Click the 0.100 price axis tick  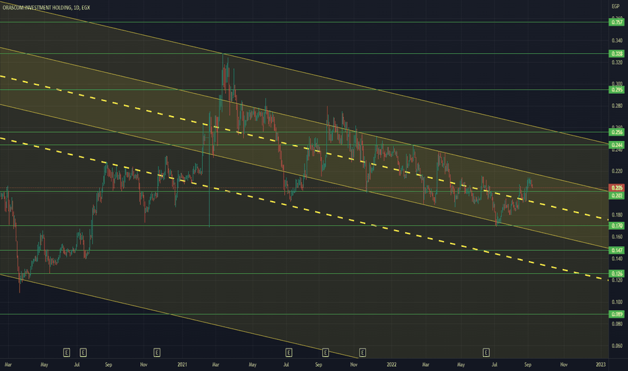coord(617,302)
